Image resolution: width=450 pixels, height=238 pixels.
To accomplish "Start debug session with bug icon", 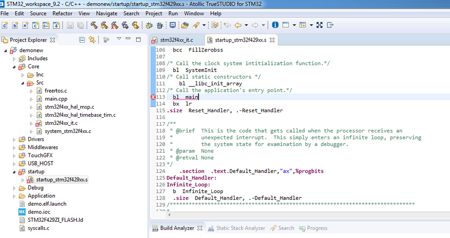I will (x=149, y=25).
